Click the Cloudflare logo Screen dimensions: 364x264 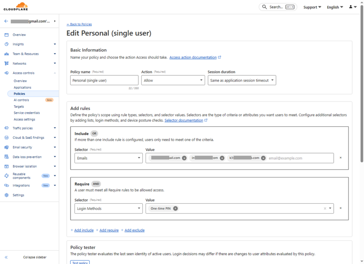(16, 6)
